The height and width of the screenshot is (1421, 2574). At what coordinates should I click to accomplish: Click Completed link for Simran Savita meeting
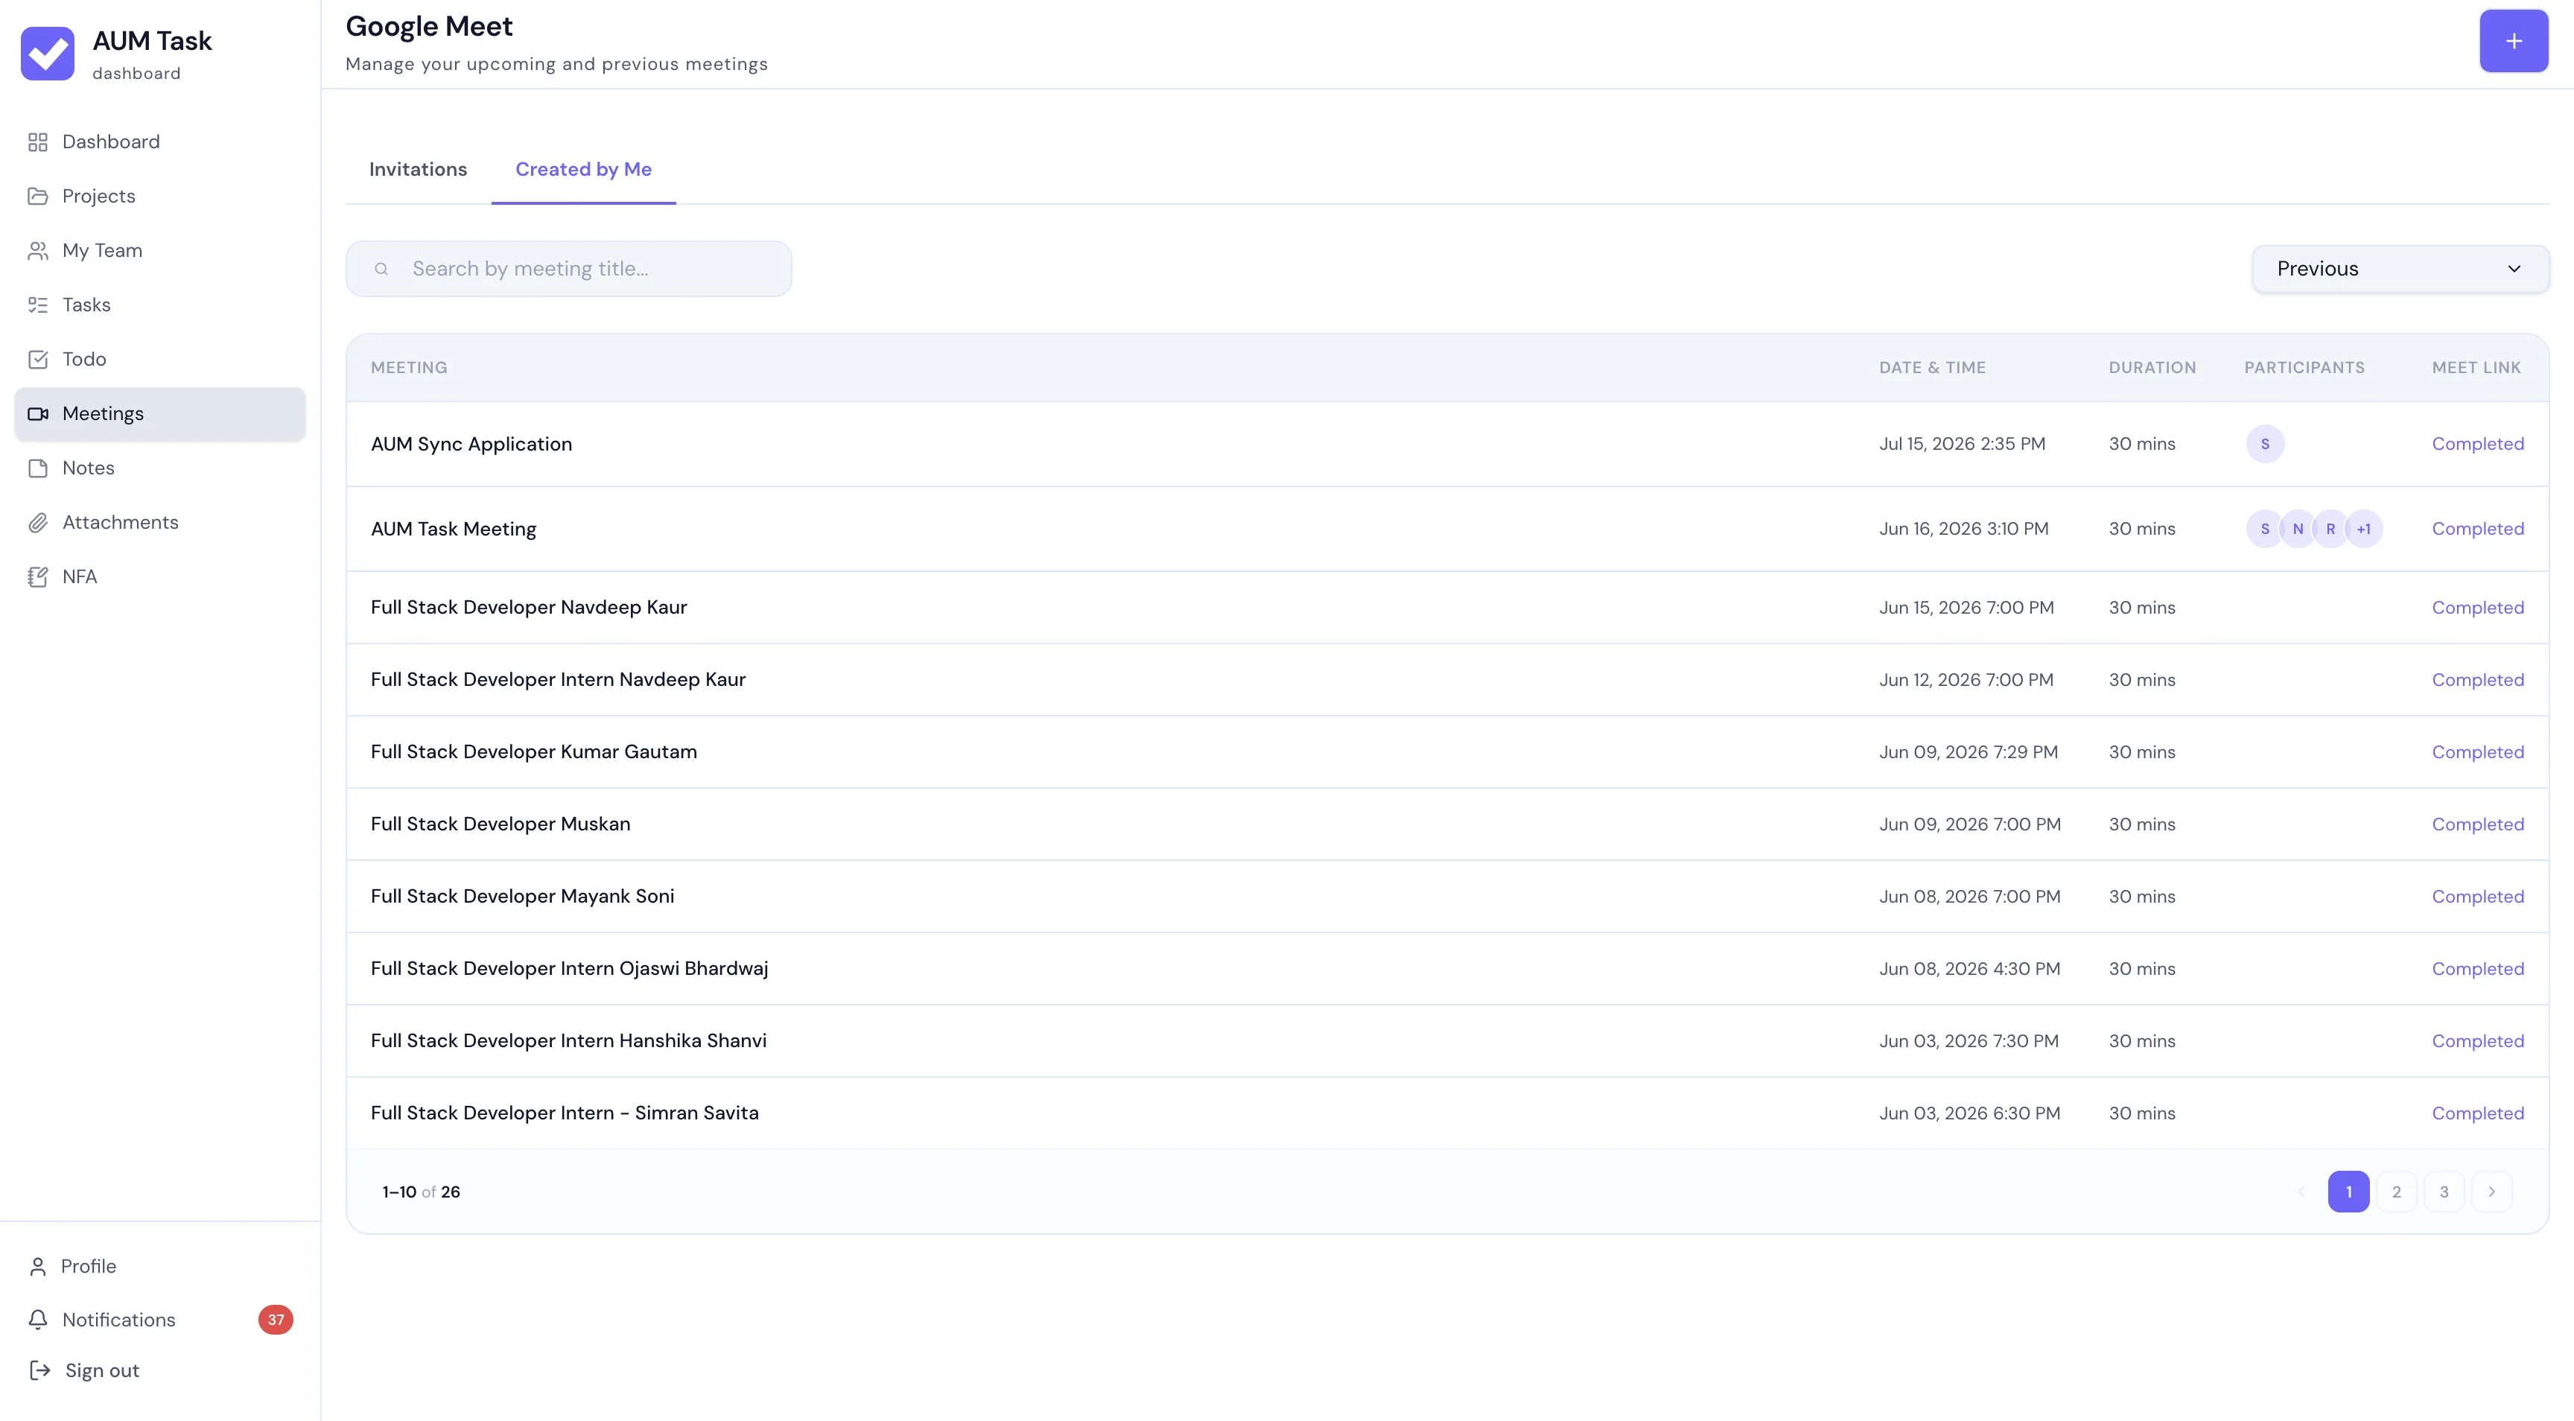point(2477,1113)
